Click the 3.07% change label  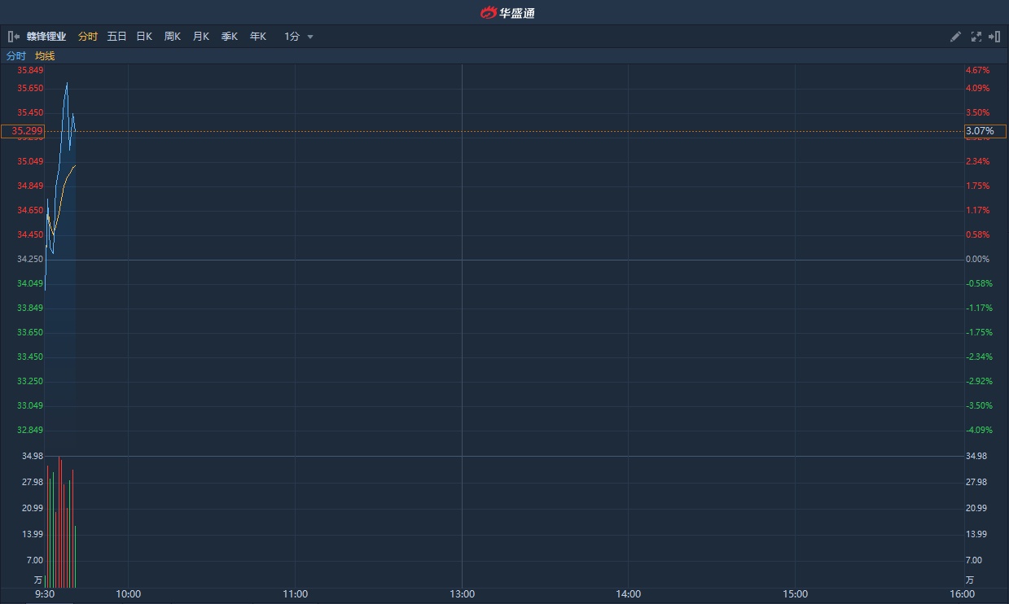tap(985, 131)
